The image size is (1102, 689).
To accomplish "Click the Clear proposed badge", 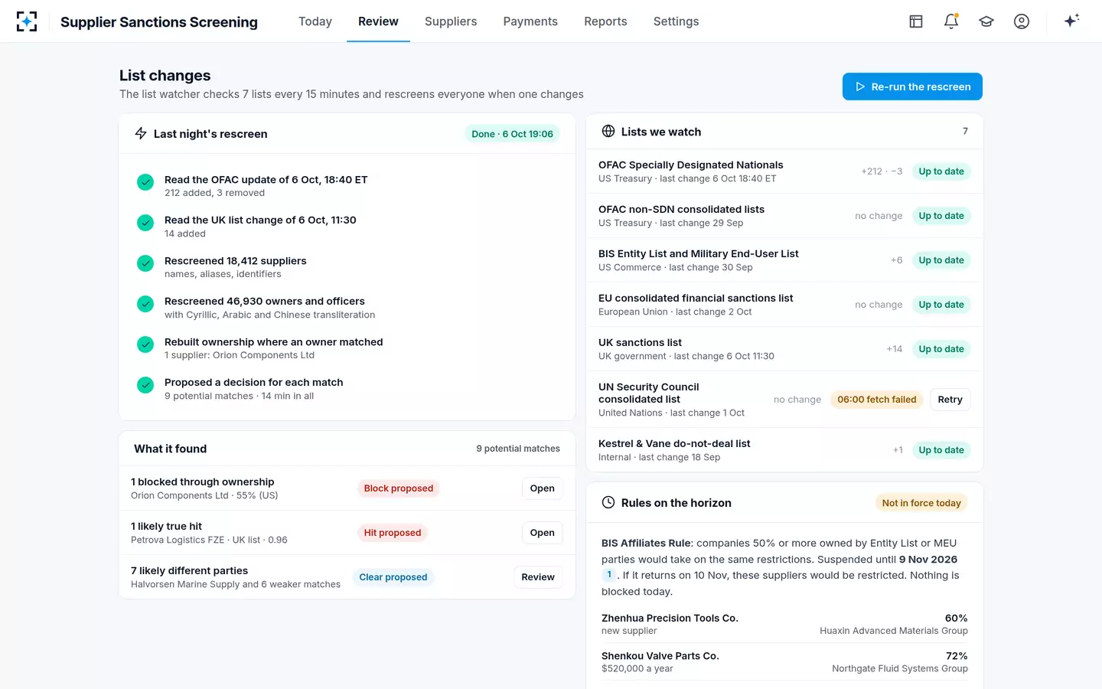I will coord(393,577).
